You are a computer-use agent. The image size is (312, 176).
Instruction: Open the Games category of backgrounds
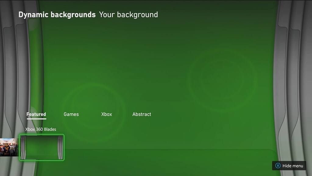[71, 114]
